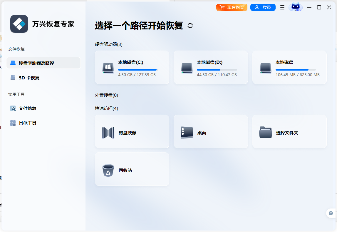
Task: Click the Windows drive icon for C:
Action: 108,69
